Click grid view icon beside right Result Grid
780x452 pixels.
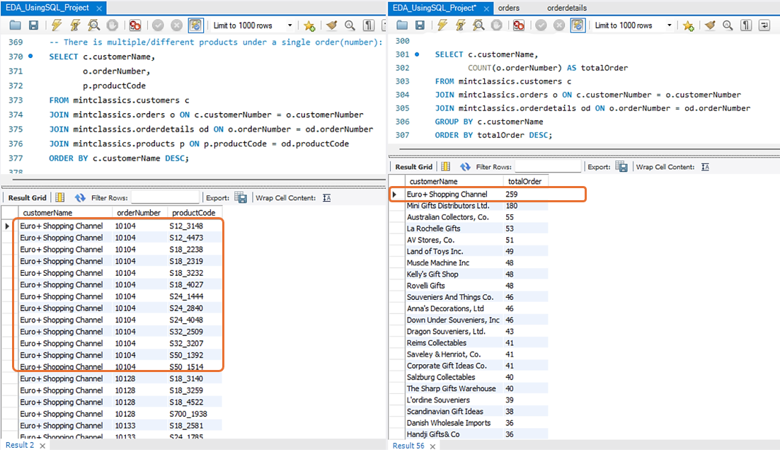click(x=445, y=166)
